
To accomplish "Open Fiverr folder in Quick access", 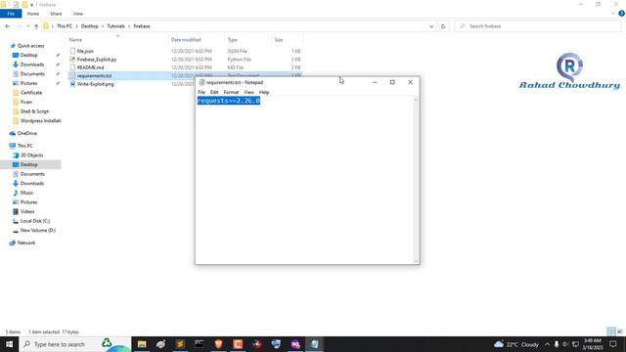I will point(22,102).
